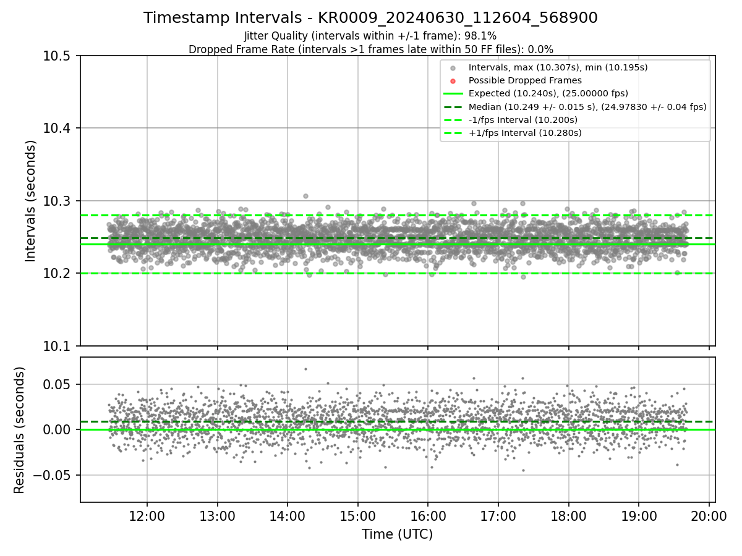Click the 'Jitter Quality' subtitle line
Image resolution: width=742 pixels, height=556 pixels.
click(370, 36)
